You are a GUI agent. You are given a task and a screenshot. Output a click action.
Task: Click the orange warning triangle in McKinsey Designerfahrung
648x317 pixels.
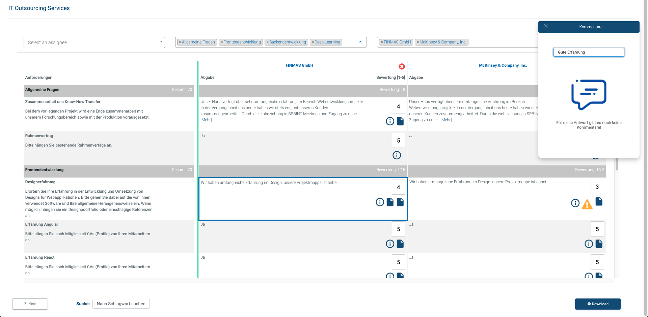pyautogui.click(x=587, y=204)
